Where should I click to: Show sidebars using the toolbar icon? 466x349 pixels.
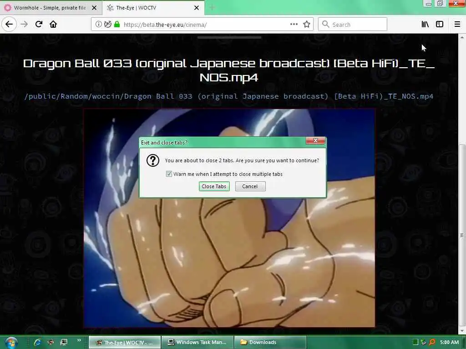pos(440,25)
